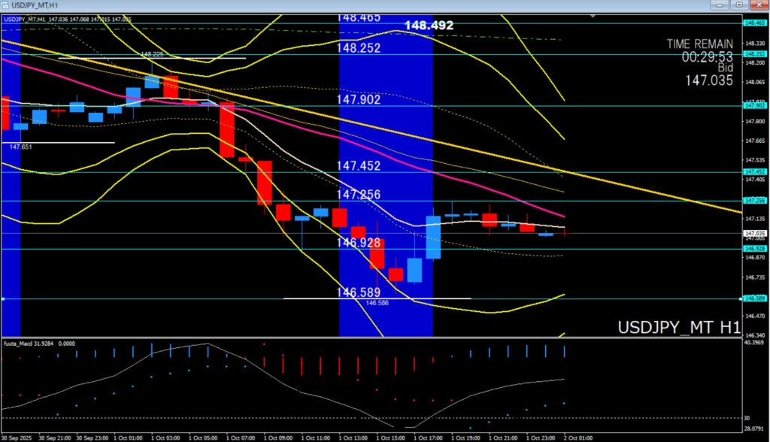Select the cyan 146.589 axis price tag
This screenshot has height=442, width=770.
point(754,298)
